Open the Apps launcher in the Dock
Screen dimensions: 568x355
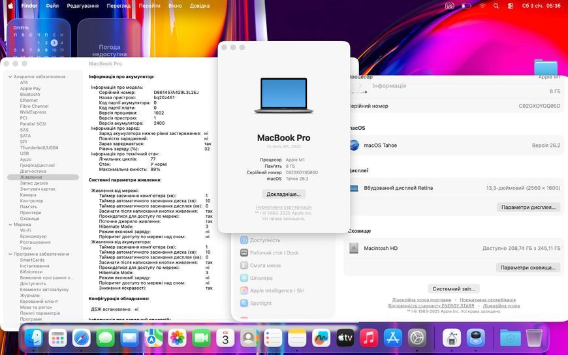click(x=58, y=338)
